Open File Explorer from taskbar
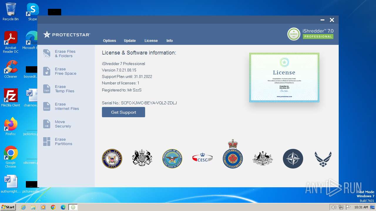The height and width of the screenshot is (211, 376). 33,207
